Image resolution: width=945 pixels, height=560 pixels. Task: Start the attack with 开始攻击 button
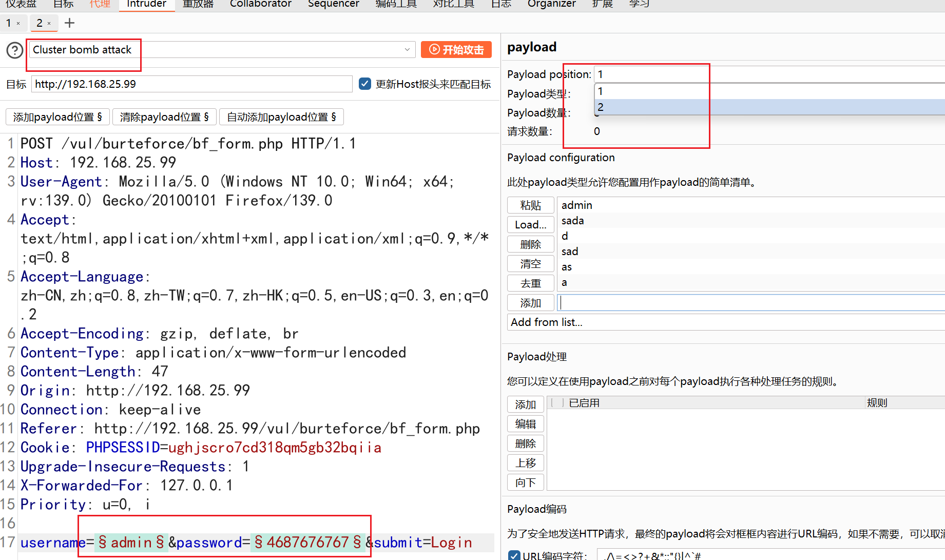(x=456, y=50)
